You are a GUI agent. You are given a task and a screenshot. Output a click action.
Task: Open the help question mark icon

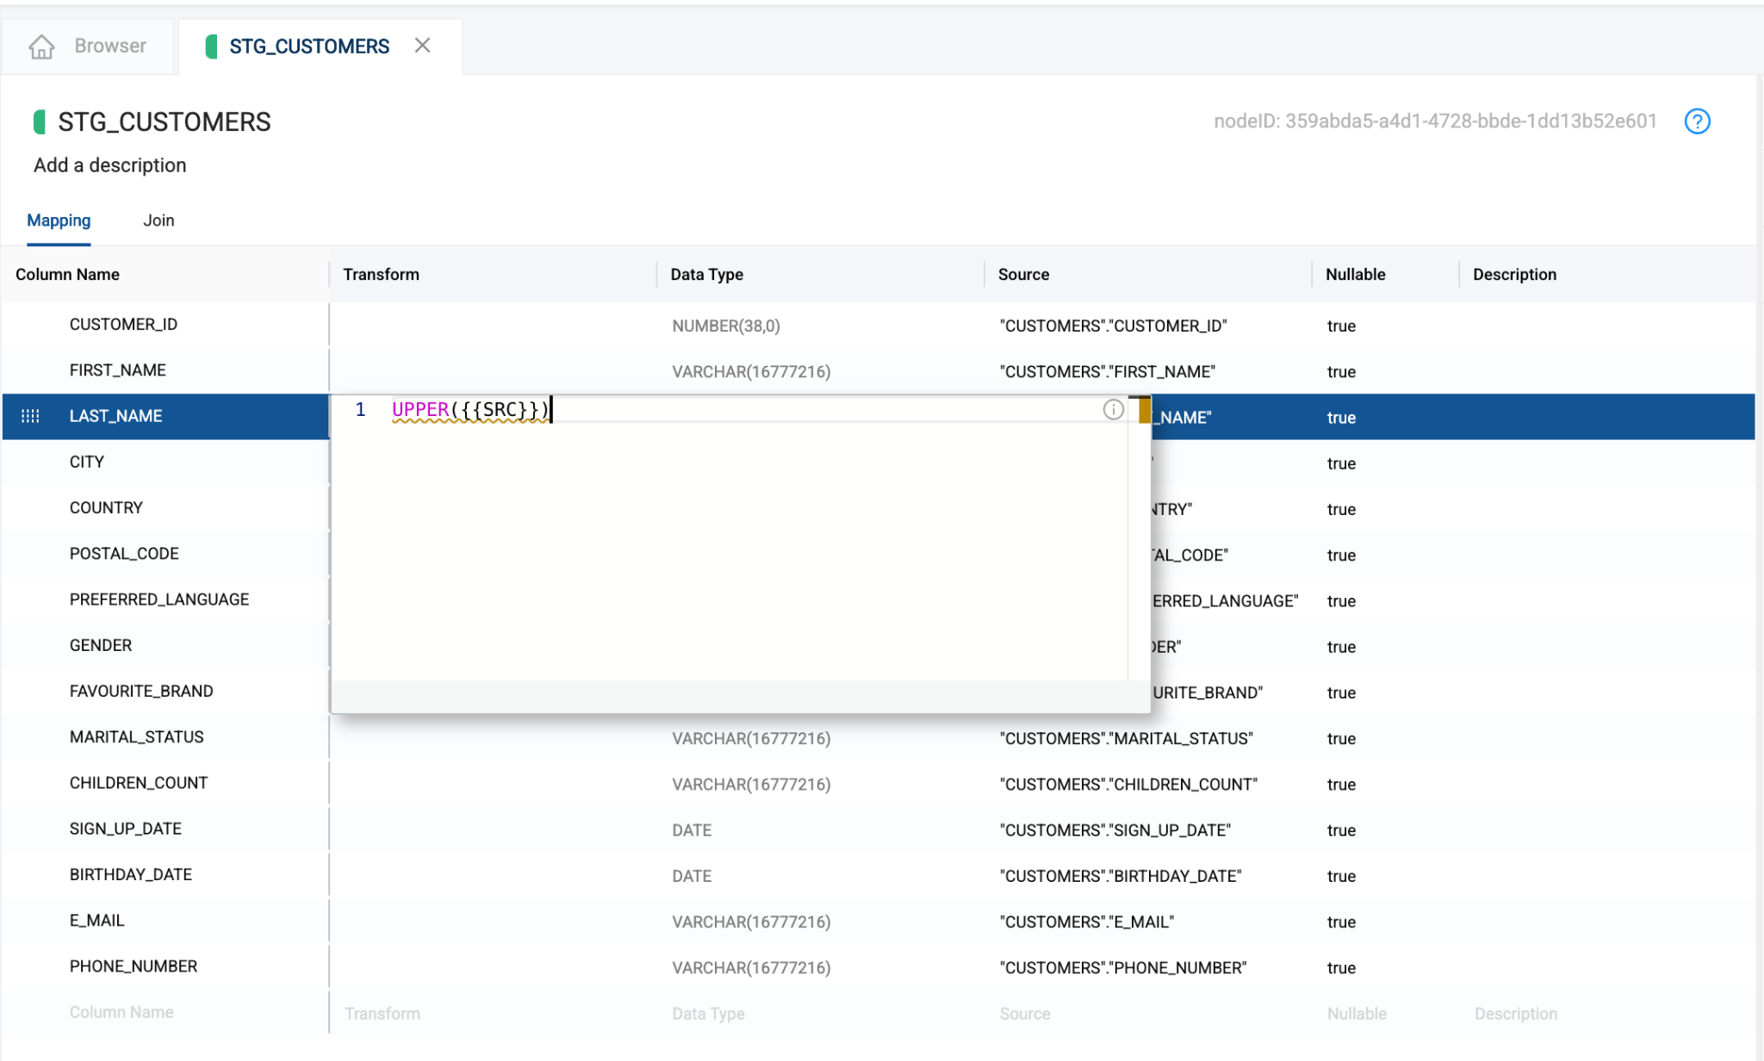coord(1697,121)
